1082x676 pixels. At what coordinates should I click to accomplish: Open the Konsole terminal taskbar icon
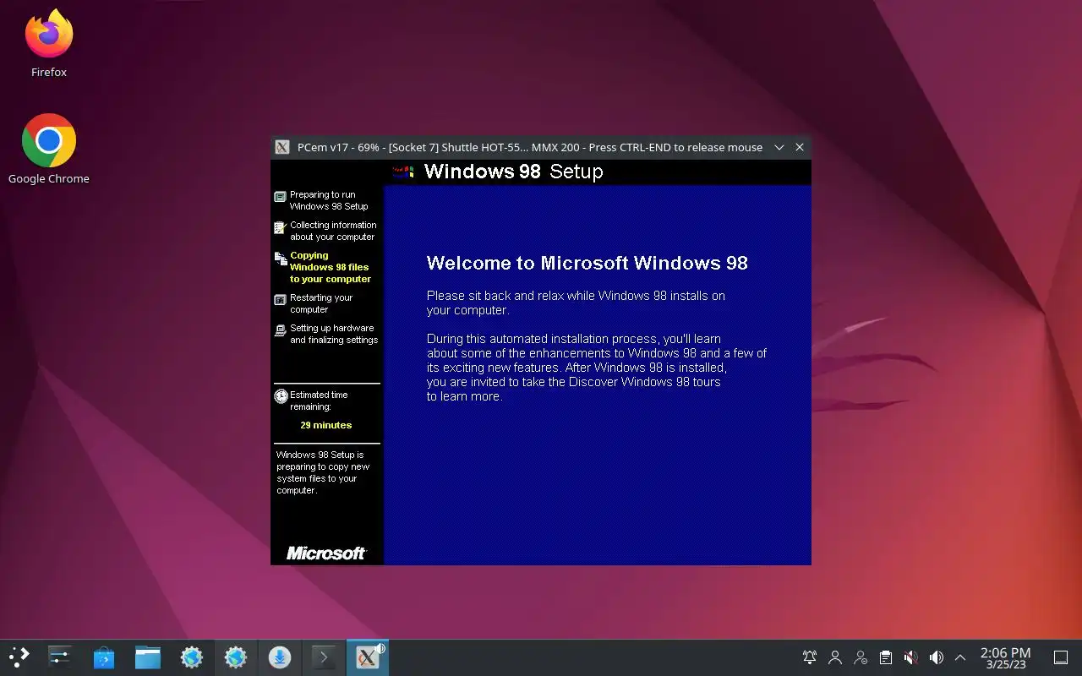click(x=324, y=657)
